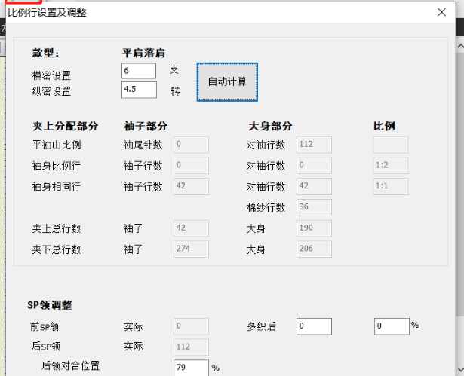This screenshot has height=376, width=464.
Task: Close the 比例行设置及调整 dialog
Action: 441,12
